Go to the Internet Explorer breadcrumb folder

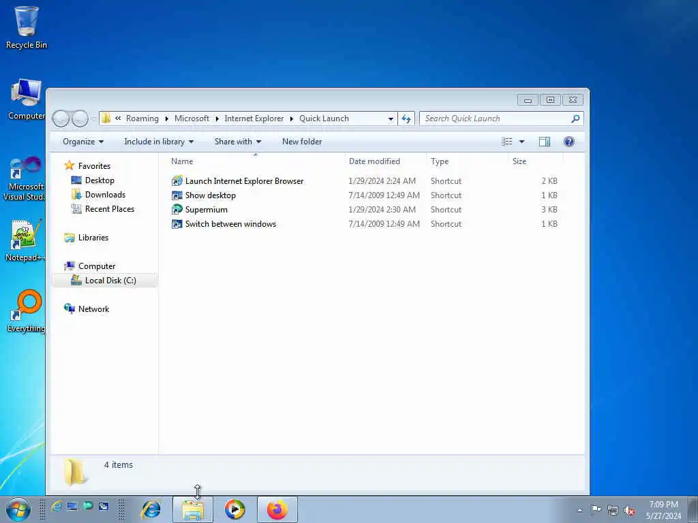(x=254, y=118)
